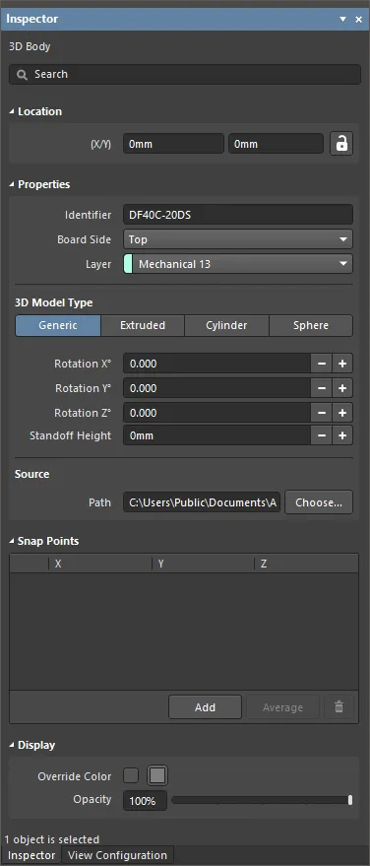
Task: Click the Rotation X° value field
Action: coord(217,364)
